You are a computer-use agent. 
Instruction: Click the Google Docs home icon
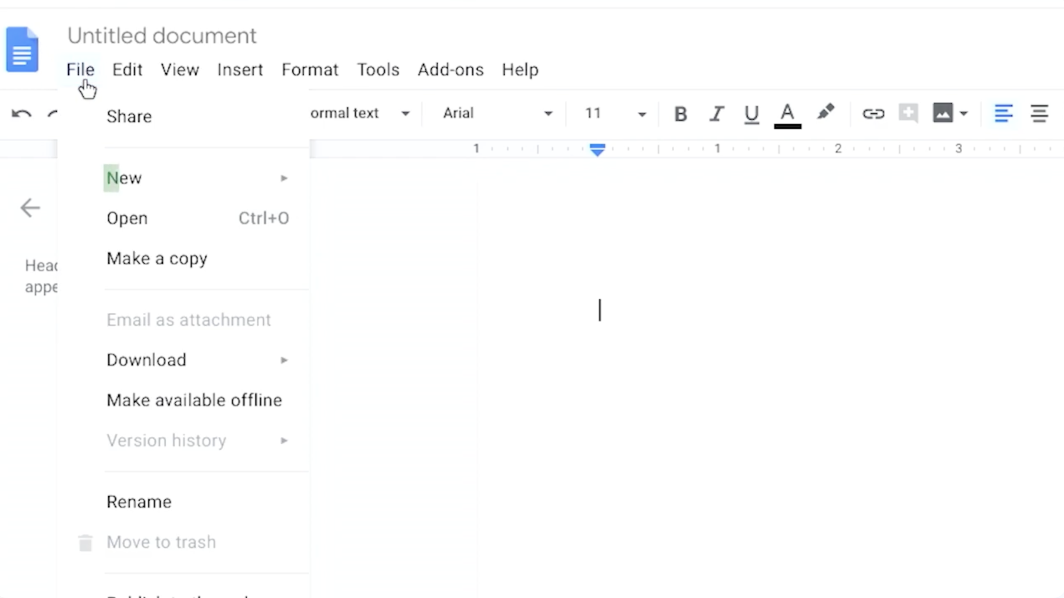click(22, 49)
